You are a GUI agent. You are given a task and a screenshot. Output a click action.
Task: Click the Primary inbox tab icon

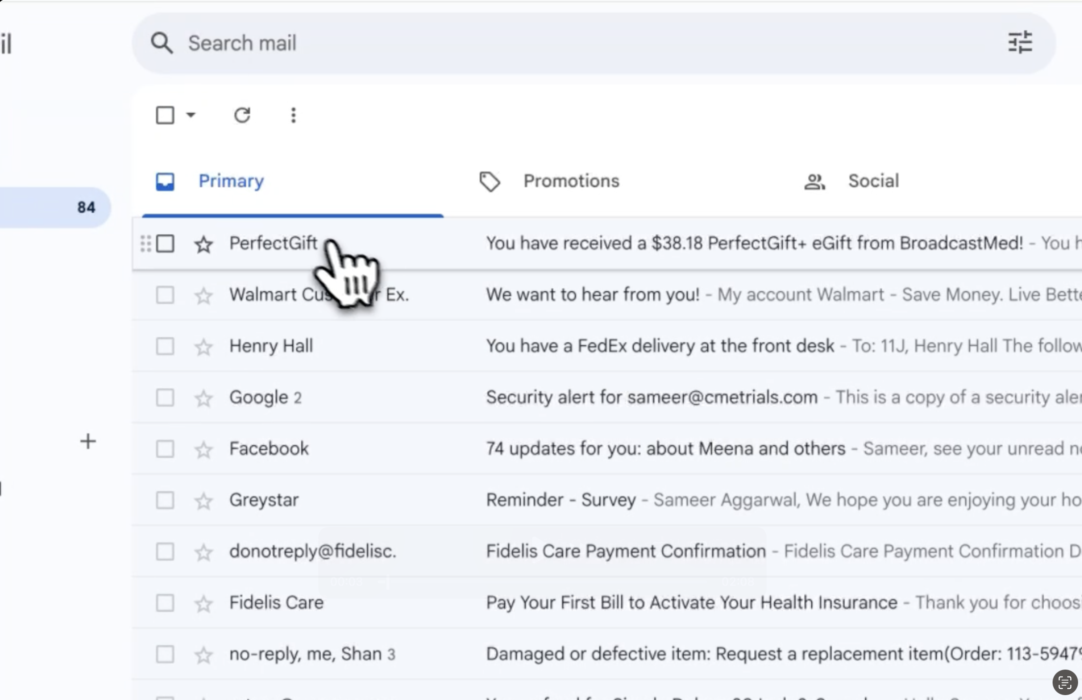[x=165, y=181]
